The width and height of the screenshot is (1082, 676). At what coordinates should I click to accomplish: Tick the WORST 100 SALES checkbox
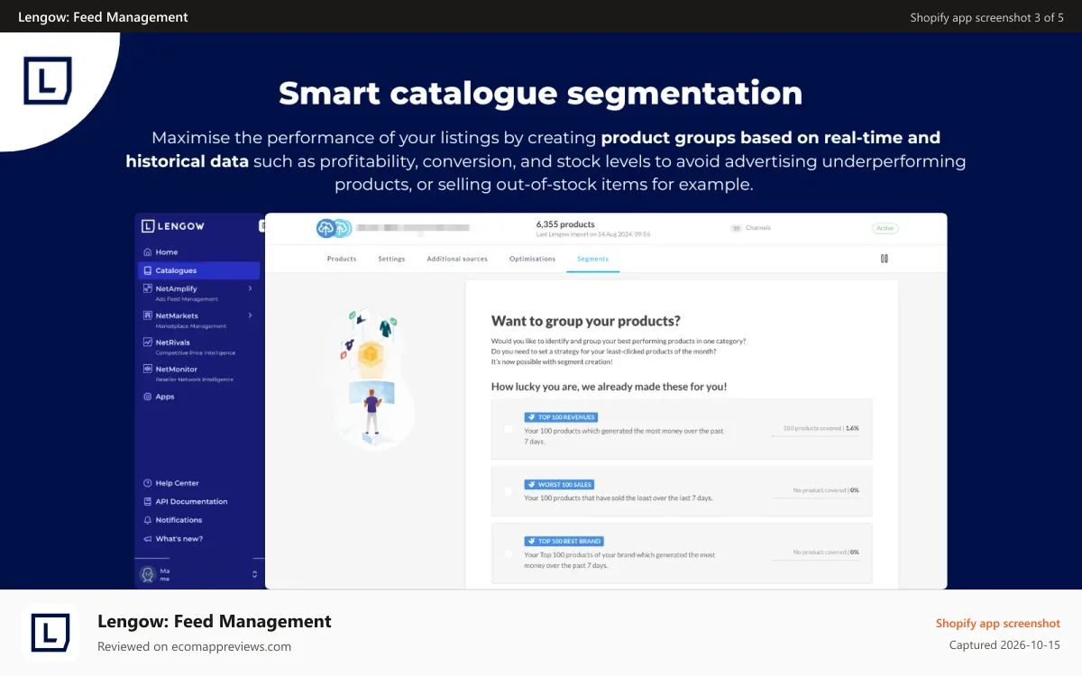coord(509,491)
